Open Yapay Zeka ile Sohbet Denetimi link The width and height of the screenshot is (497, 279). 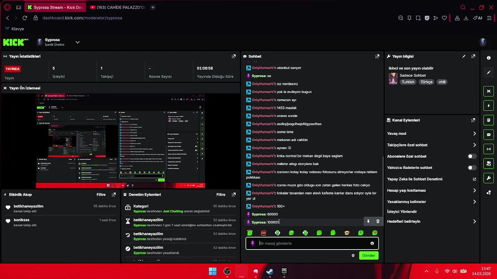tap(431, 179)
